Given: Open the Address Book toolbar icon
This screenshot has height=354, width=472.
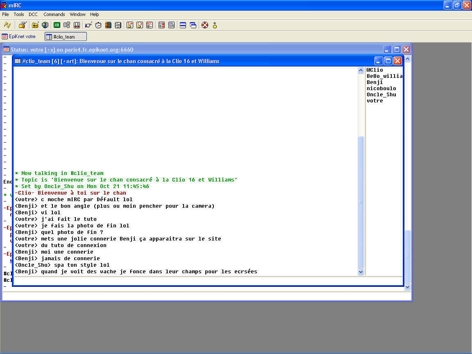Looking at the screenshot, I should pos(118,25).
